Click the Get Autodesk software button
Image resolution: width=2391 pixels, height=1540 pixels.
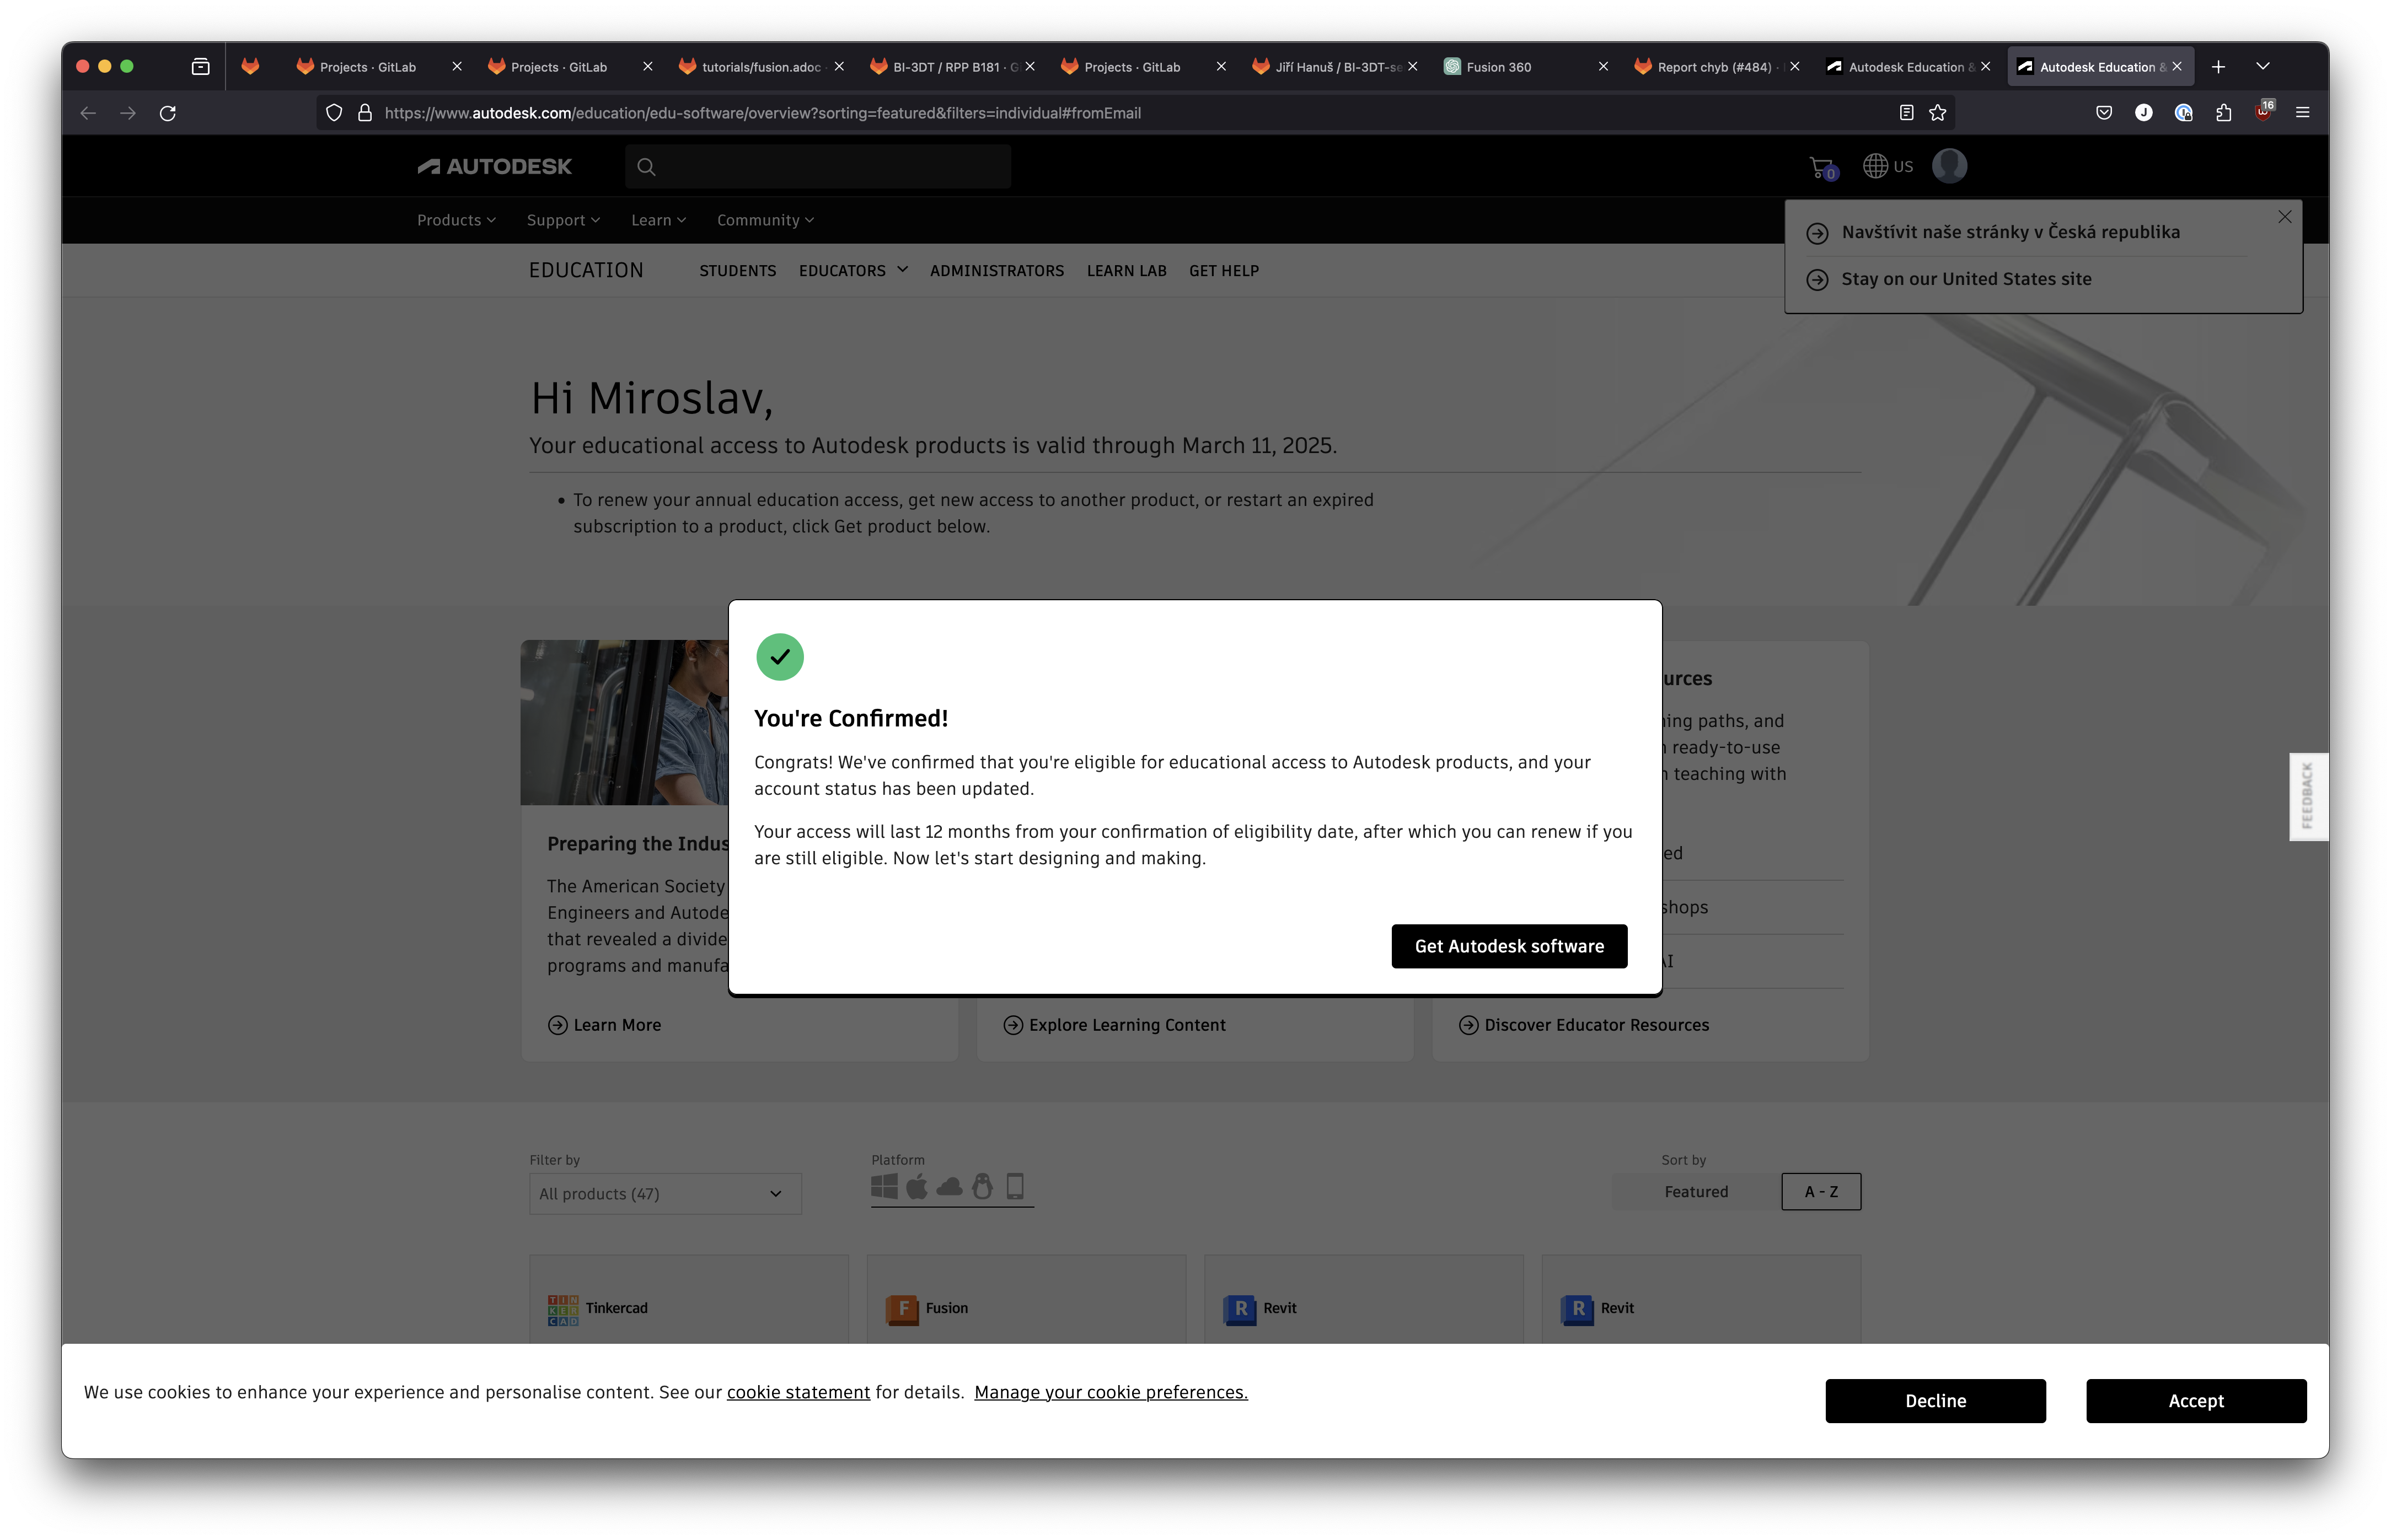tap(1509, 946)
